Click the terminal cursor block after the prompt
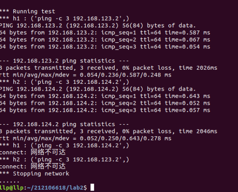 pyautogui.click(x=92, y=187)
